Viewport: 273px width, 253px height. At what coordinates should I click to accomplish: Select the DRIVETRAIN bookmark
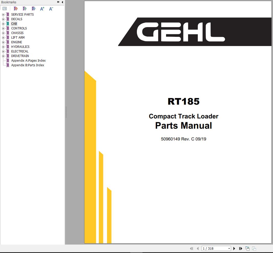point(20,56)
